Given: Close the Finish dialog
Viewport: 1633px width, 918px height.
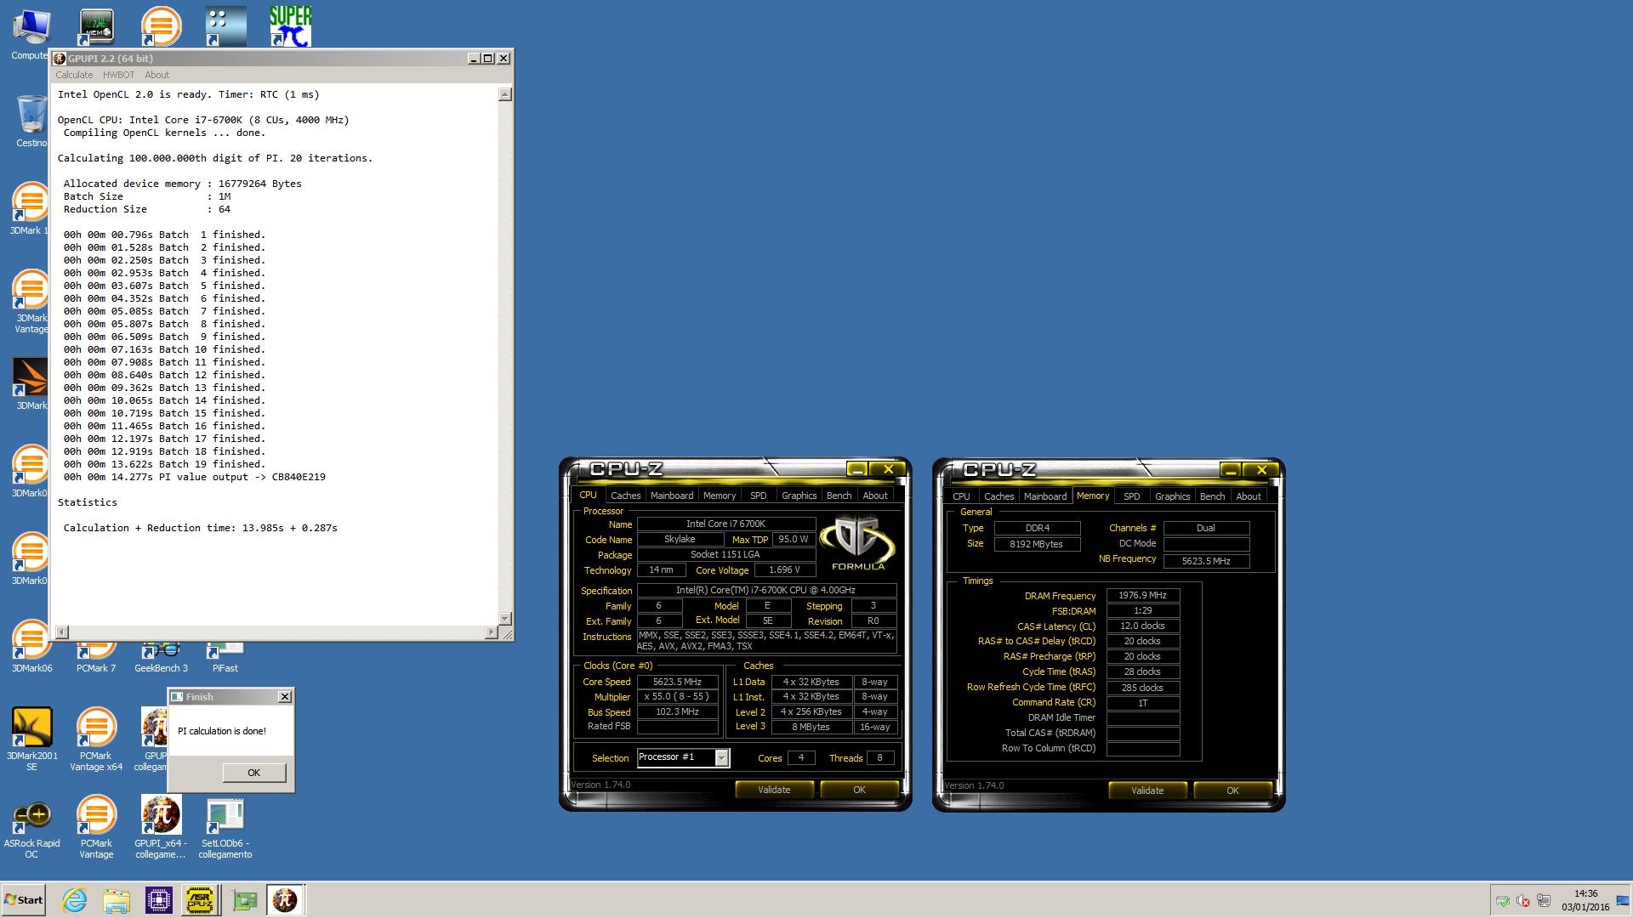Looking at the screenshot, I should [x=285, y=697].
